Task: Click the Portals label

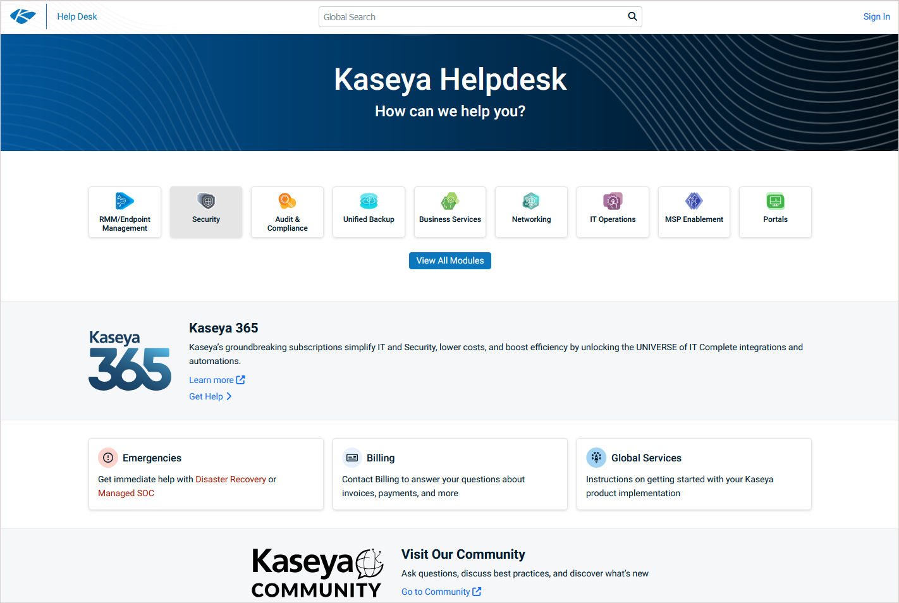Action: pos(775,219)
